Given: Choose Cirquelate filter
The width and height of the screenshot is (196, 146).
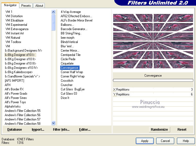Looking at the screenshot, I should [x=67, y=63].
